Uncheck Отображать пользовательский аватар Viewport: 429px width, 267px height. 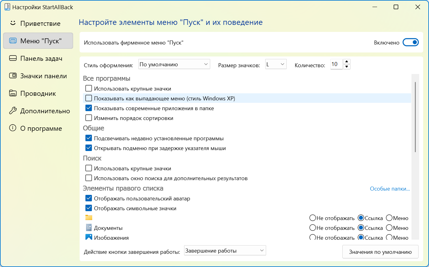(x=89, y=198)
